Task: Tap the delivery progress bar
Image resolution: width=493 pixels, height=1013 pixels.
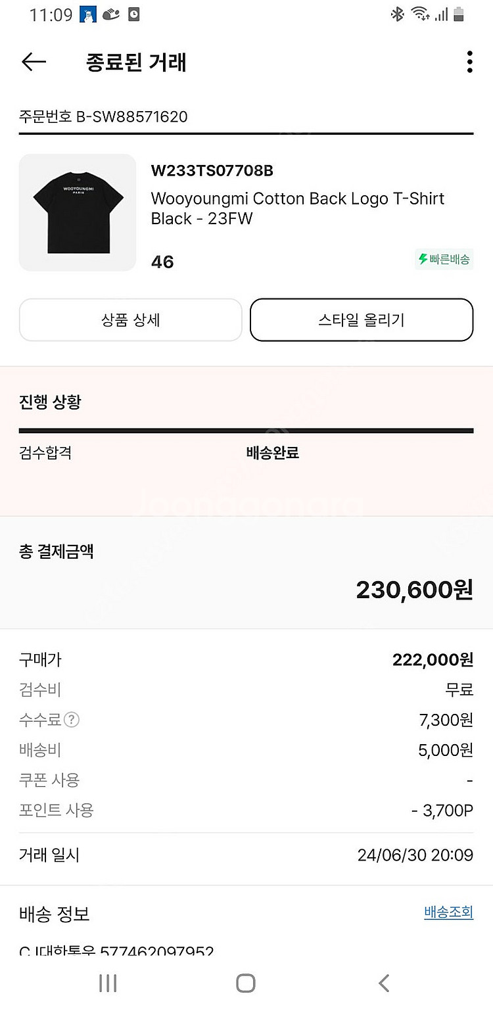Action: [x=246, y=431]
